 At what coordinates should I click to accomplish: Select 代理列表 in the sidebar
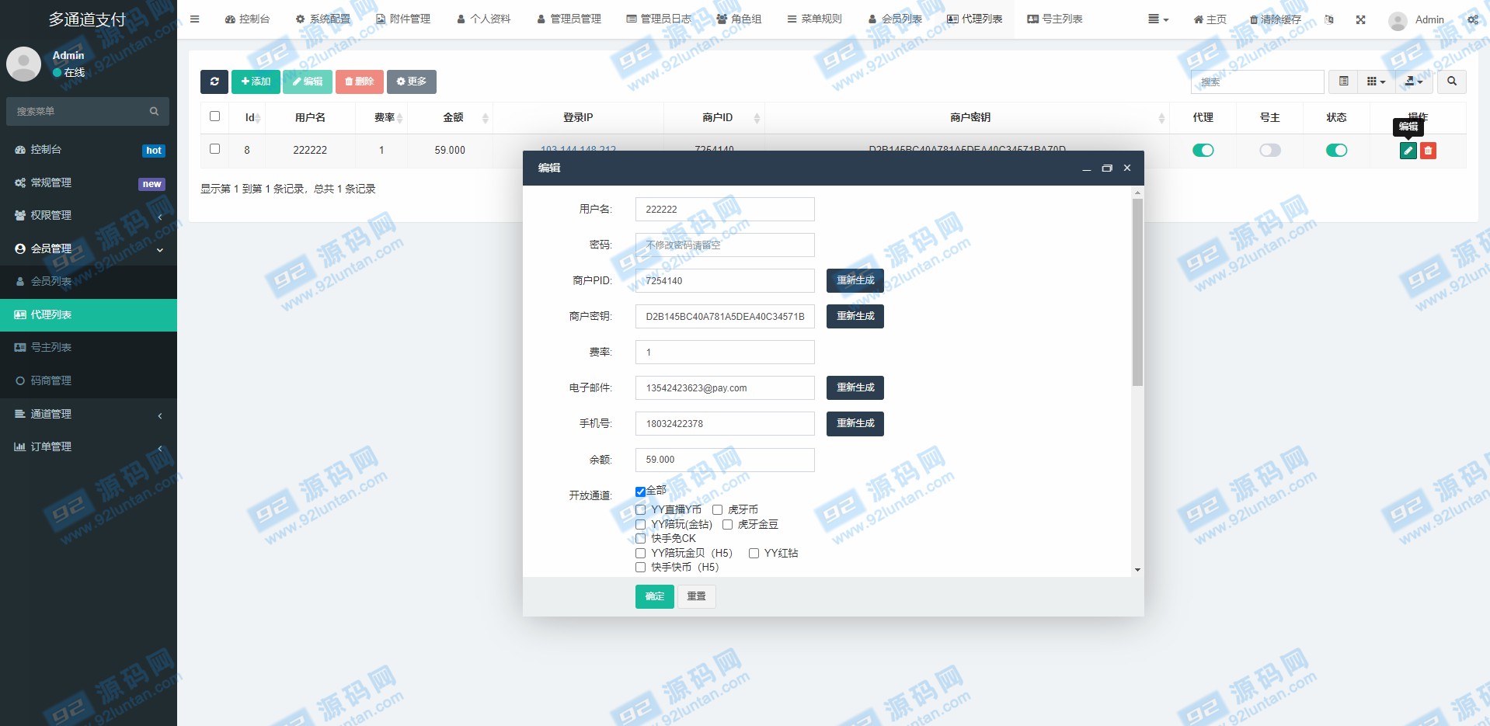point(89,314)
